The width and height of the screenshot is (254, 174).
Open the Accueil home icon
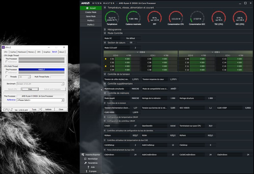click(x=87, y=8)
